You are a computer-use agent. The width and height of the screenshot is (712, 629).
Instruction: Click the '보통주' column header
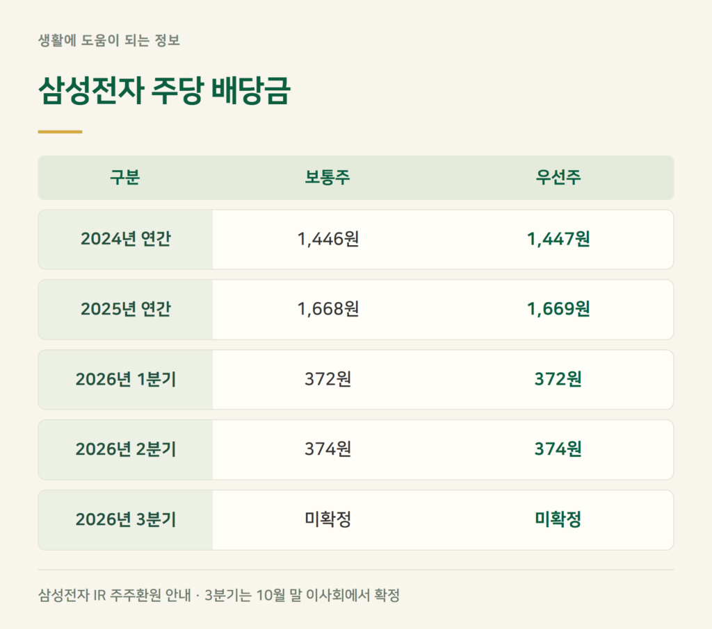(327, 177)
